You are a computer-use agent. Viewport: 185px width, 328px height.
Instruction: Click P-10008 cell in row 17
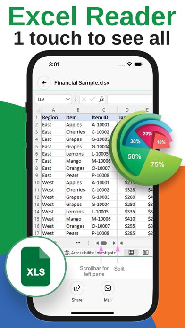pyautogui.click(x=104, y=233)
